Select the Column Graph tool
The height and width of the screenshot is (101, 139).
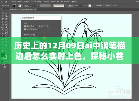click(x=6, y=45)
